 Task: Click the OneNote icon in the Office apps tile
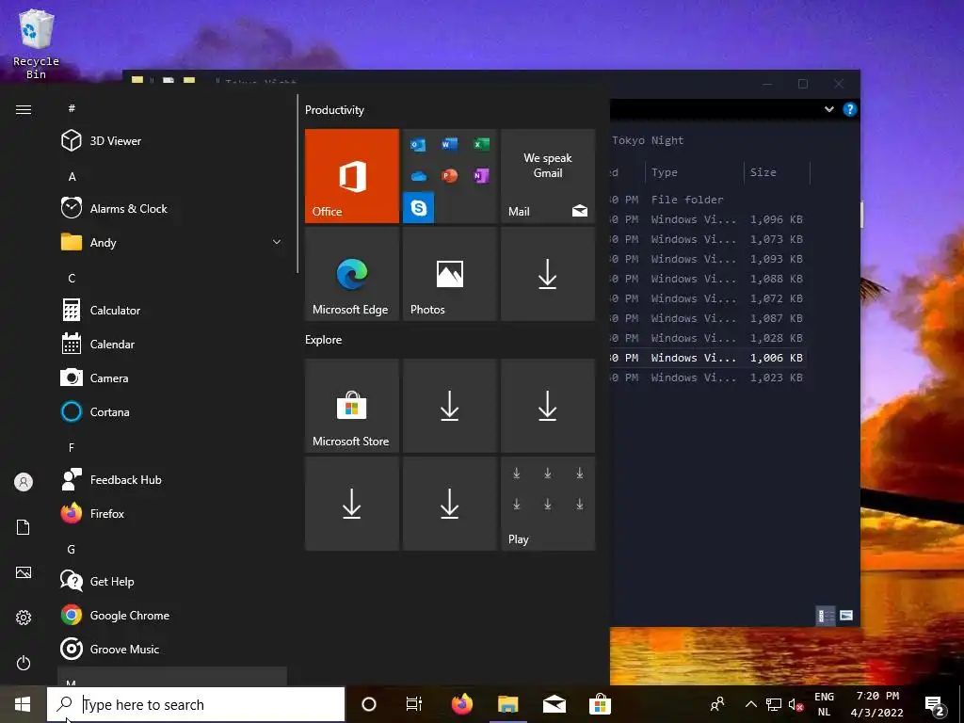pyautogui.click(x=481, y=176)
